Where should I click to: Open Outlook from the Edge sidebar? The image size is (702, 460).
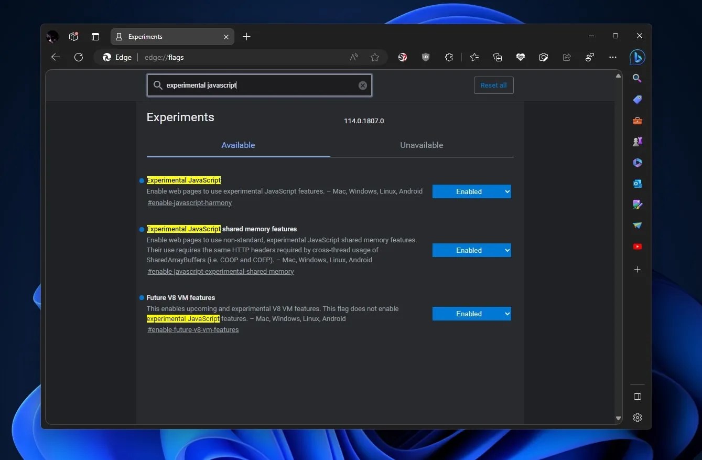pos(638,184)
